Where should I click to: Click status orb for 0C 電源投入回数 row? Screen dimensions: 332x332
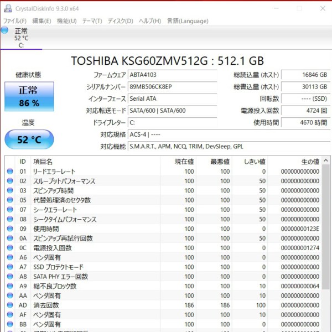pos(10,247)
